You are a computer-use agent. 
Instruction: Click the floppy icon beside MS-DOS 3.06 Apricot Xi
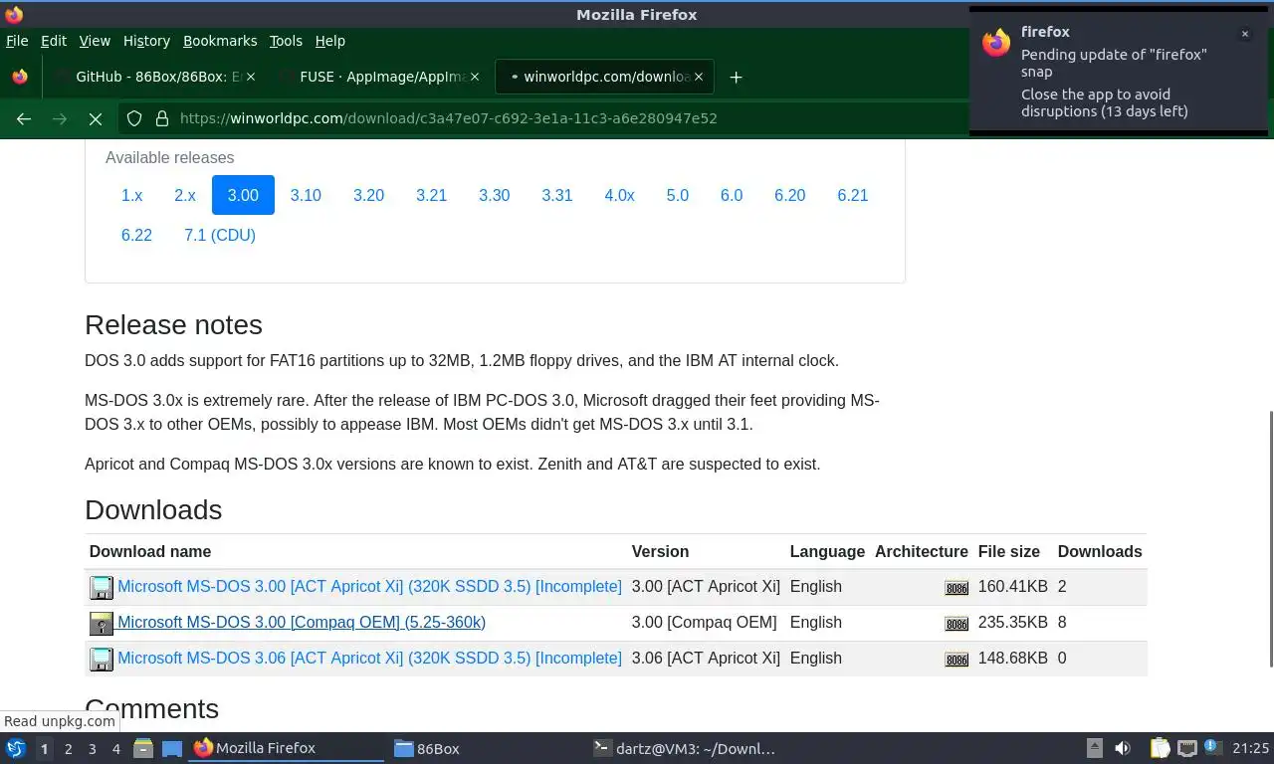coord(102,659)
